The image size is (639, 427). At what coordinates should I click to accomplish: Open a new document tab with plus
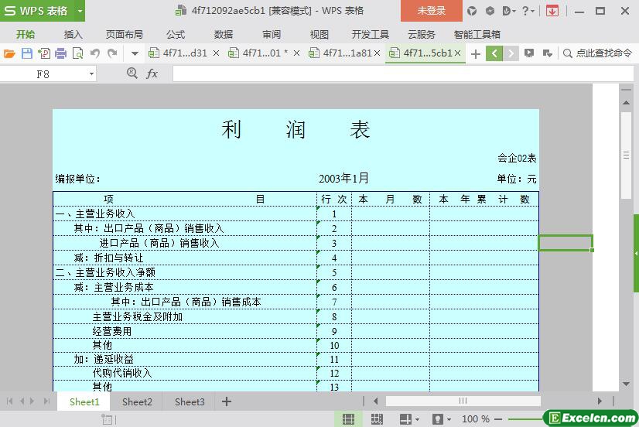point(476,53)
